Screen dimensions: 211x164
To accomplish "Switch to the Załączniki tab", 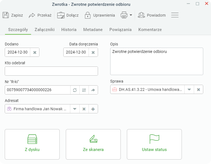I will pyautogui.click(x=44, y=30).
